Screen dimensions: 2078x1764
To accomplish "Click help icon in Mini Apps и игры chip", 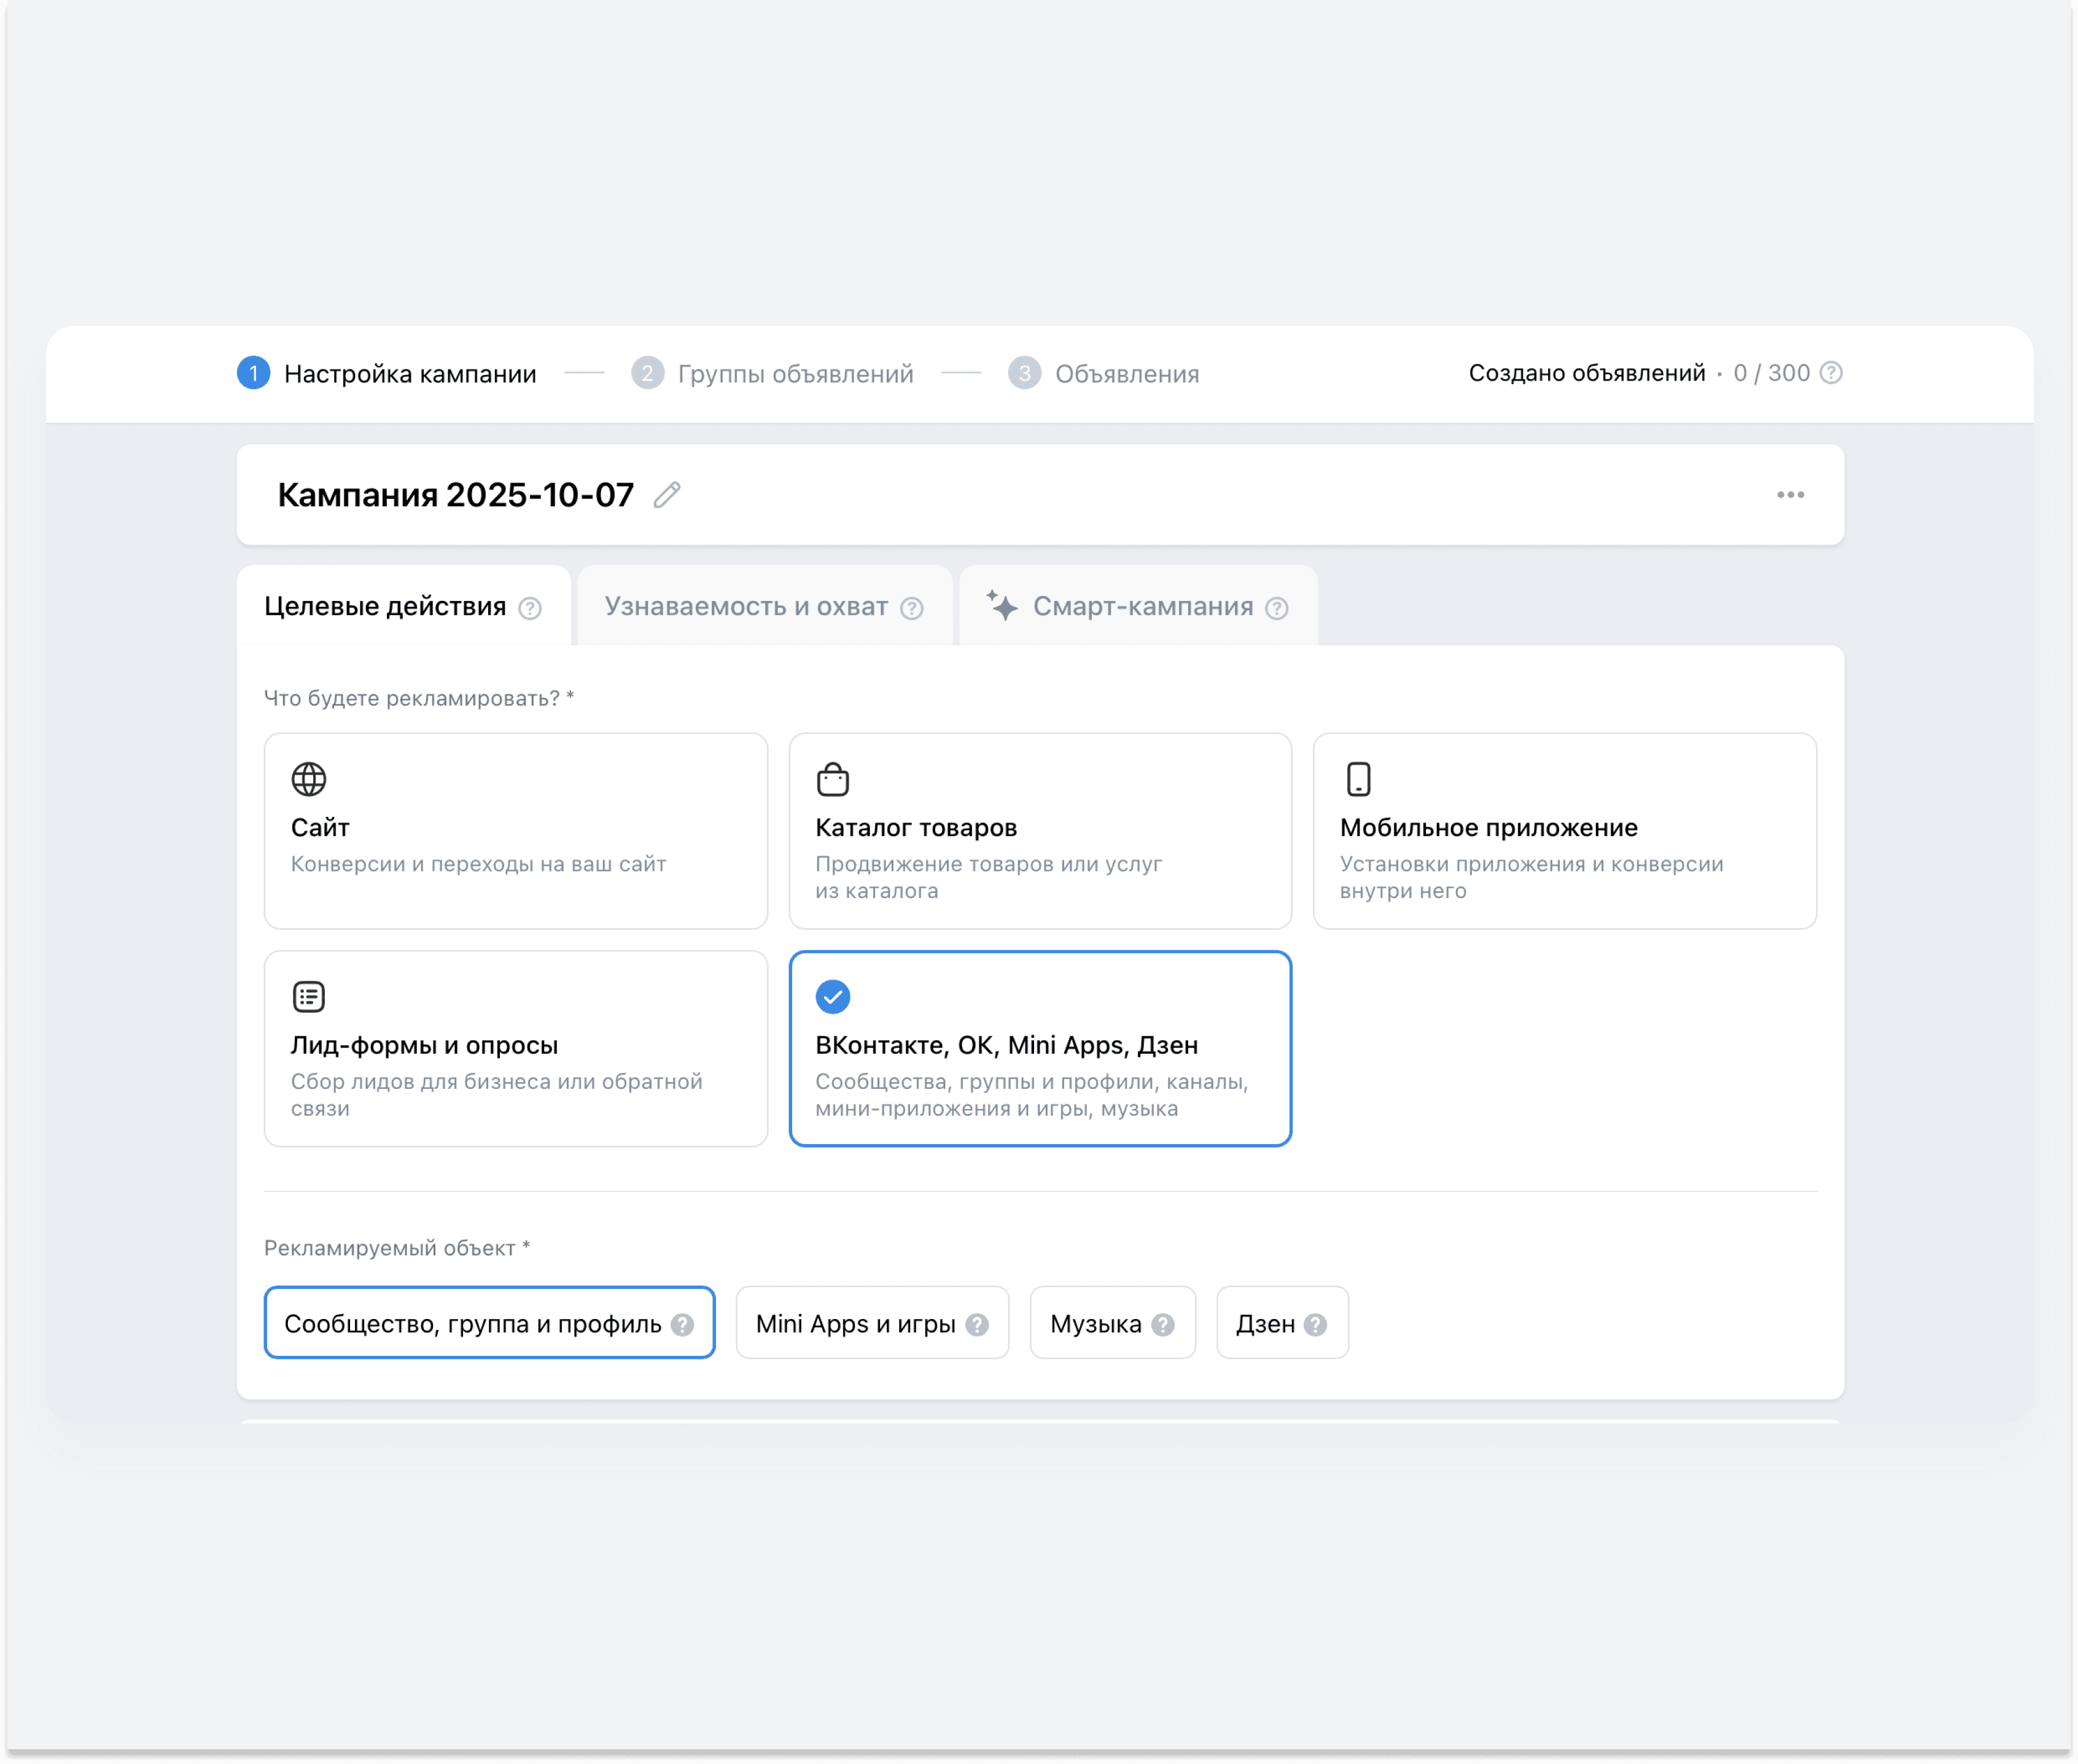I will 978,1324.
